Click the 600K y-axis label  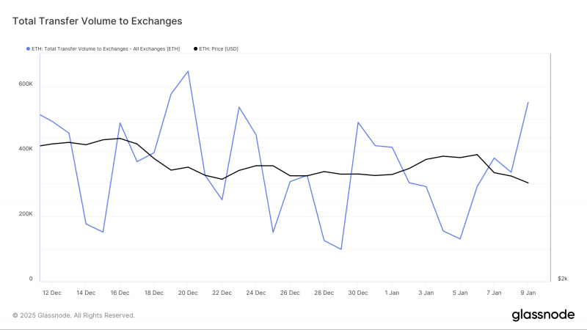[26, 84]
